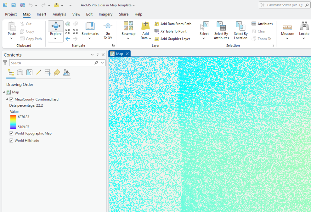The image size is (311, 212).
Task: Select List By Editing in Contents pane
Action: click(x=38, y=72)
